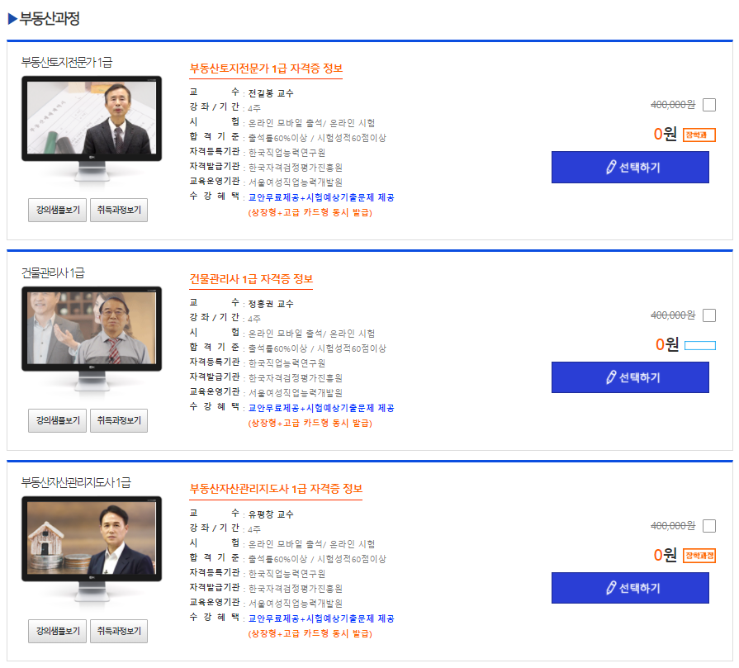Image resolution: width=739 pixels, height=668 pixels.
Task: Check the 건물관리사1급 course checkbox
Action: (x=708, y=315)
